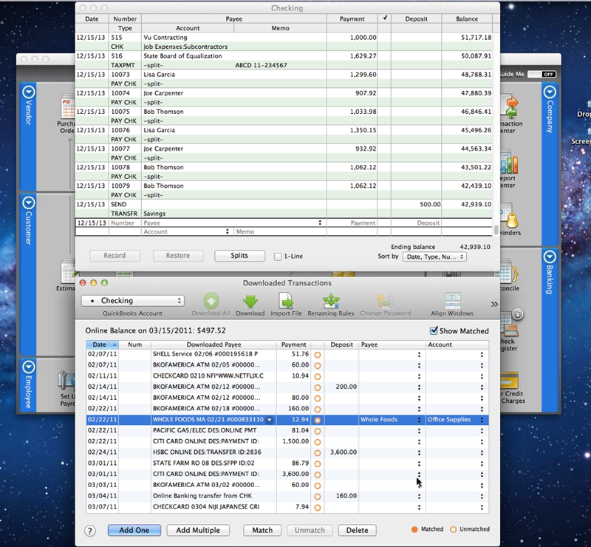This screenshot has width=591, height=547.
Task: Click the Num column header
Action: (134, 344)
